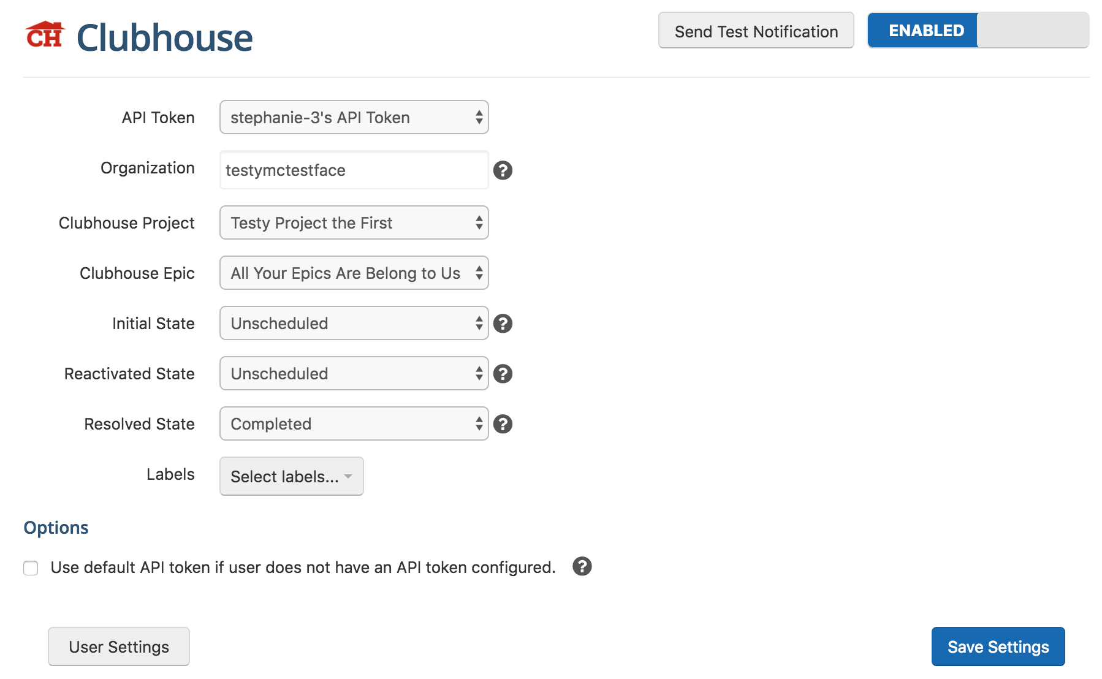Check 'Use default API token' checkbox
Image resolution: width=1102 pixels, height=679 pixels.
point(31,568)
